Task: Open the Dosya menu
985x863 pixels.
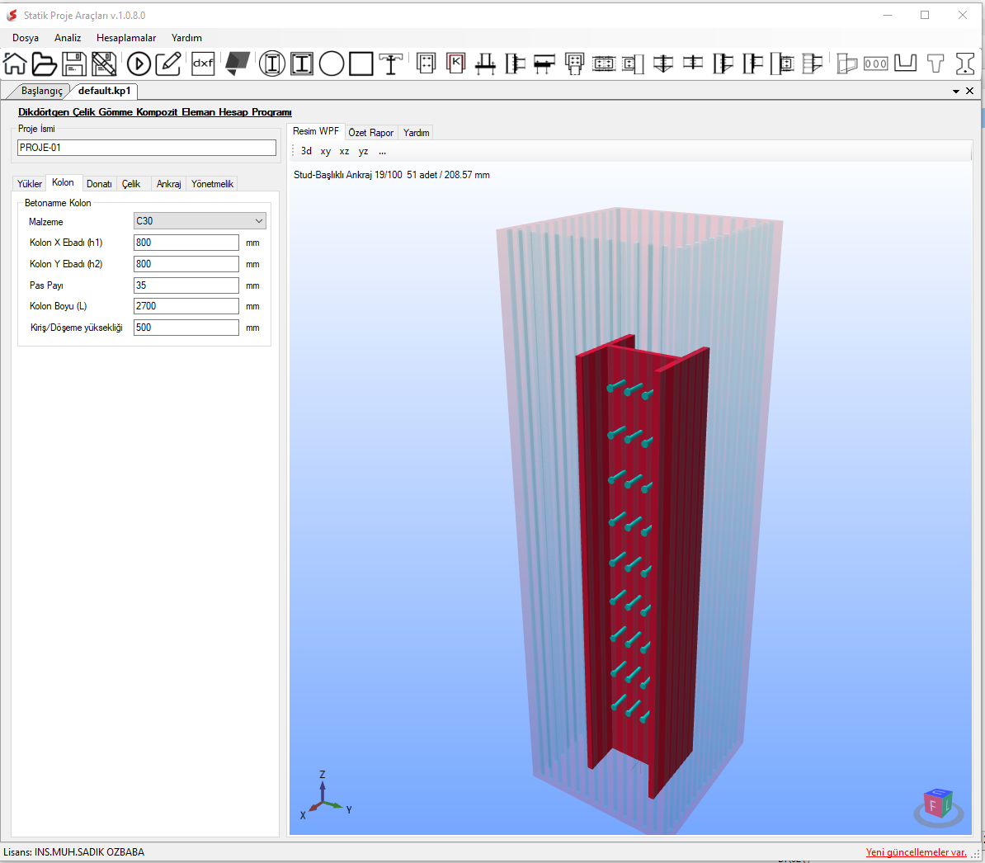Action: point(26,38)
